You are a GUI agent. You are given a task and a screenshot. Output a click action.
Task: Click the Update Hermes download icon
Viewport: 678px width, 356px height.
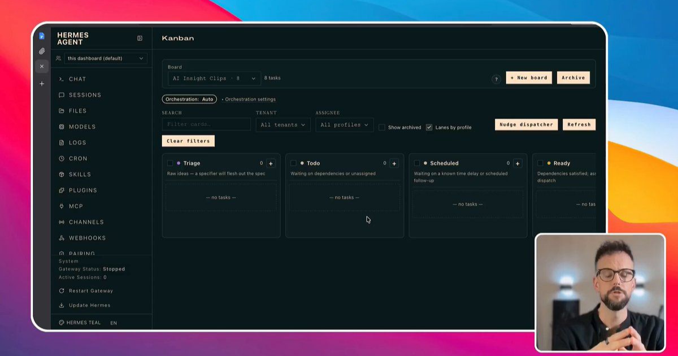[x=62, y=306]
